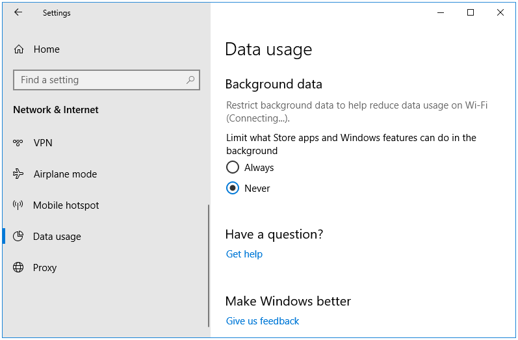Image resolution: width=518 pixels, height=340 pixels.
Task: Open the Proxy settings page
Action: (45, 268)
